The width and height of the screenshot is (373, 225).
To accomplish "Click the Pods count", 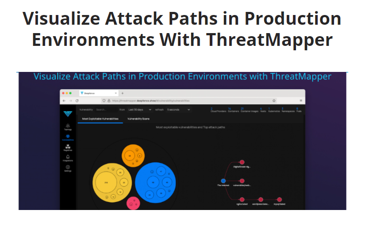I will 299,110.
